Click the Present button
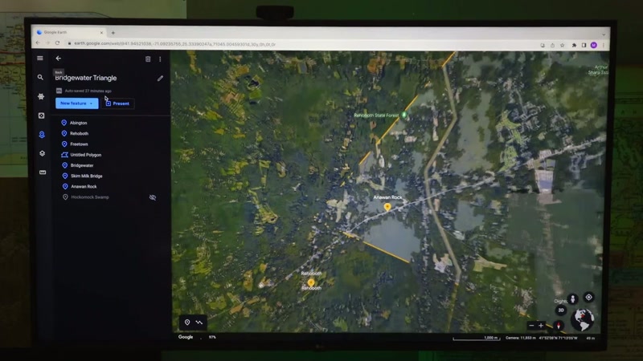This screenshot has width=643, height=361. click(x=117, y=103)
